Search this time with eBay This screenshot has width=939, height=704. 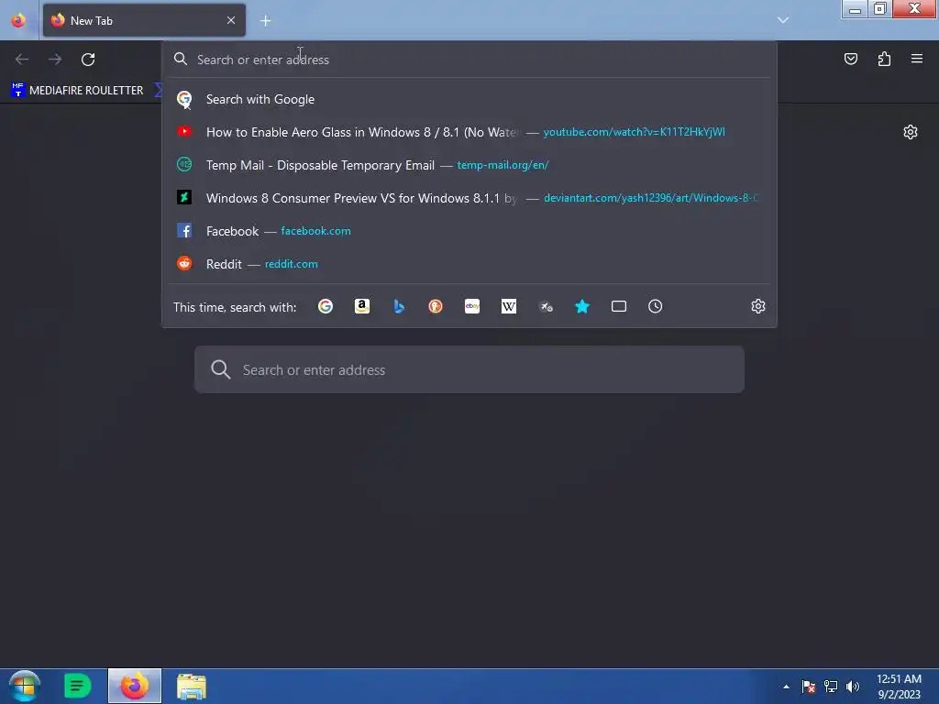472,306
